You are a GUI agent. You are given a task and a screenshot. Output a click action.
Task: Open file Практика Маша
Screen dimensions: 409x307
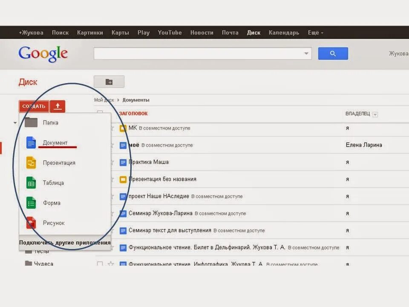point(149,162)
